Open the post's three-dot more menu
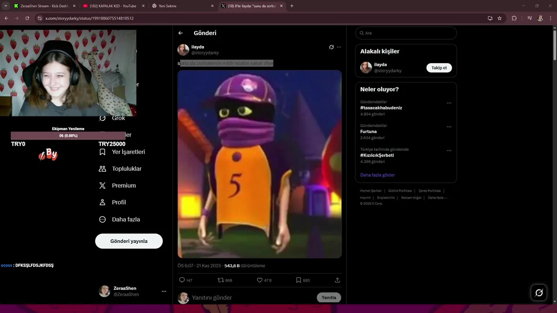Image resolution: width=557 pixels, height=313 pixels. tap(339, 47)
